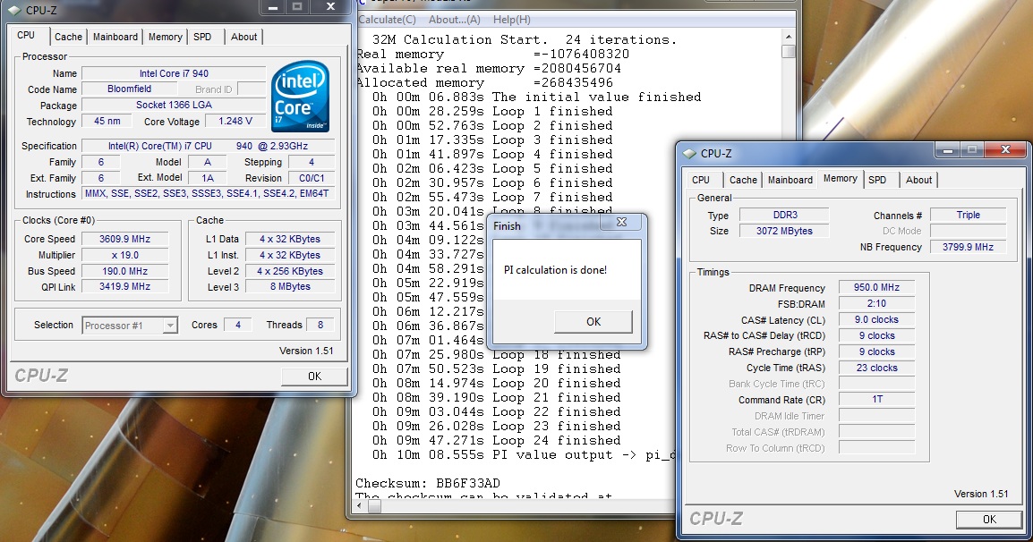Open About tab in Memory CPU-Z window
This screenshot has height=542, width=1033.
click(918, 180)
